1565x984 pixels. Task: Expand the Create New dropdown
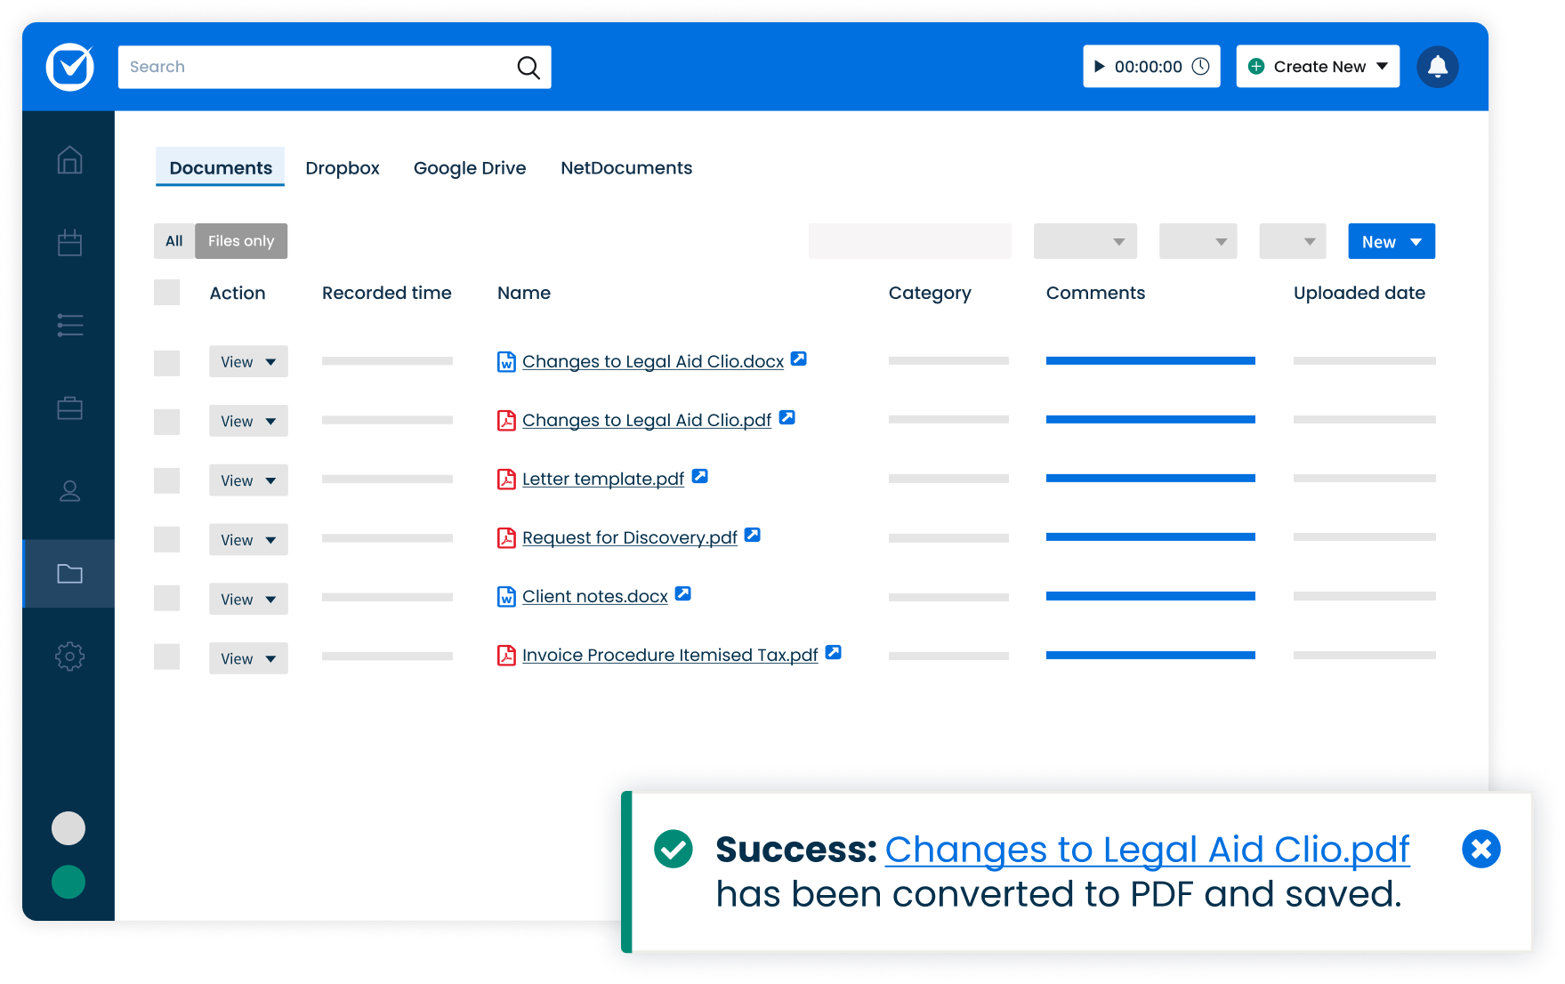1317,66
